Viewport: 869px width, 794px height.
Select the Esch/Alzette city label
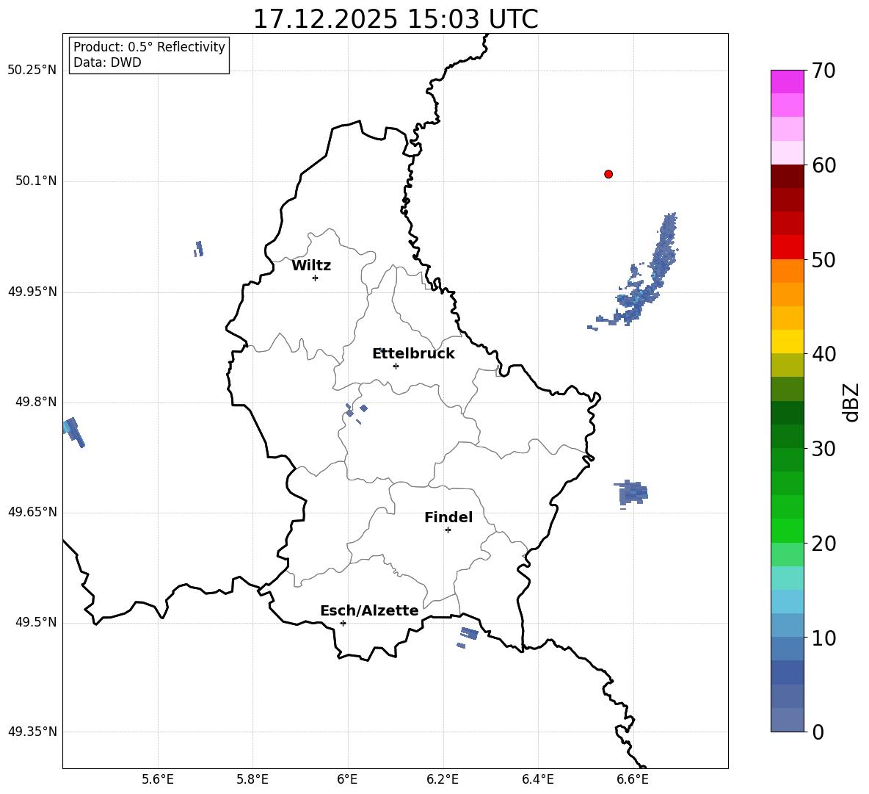(x=369, y=611)
